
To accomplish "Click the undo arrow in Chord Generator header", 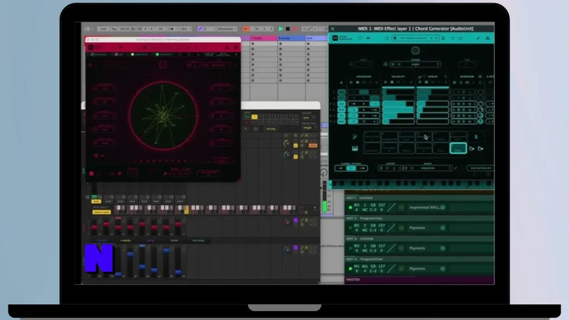I will [x=453, y=38].
